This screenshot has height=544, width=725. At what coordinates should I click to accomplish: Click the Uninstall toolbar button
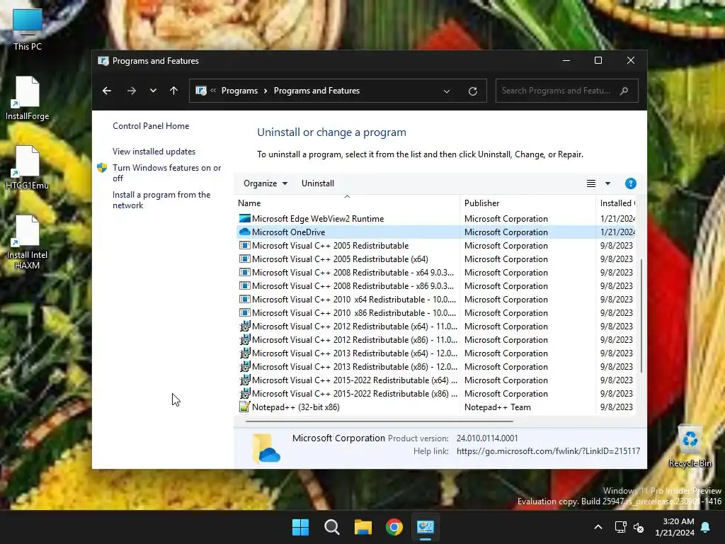pos(318,183)
